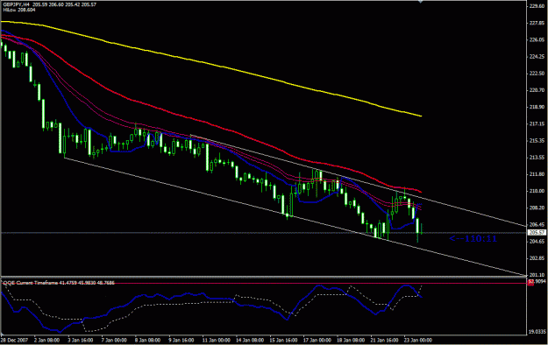Click the '21 Jan 16:00' time label
Image resolution: width=548 pixels, height=345 pixels.
point(384,340)
